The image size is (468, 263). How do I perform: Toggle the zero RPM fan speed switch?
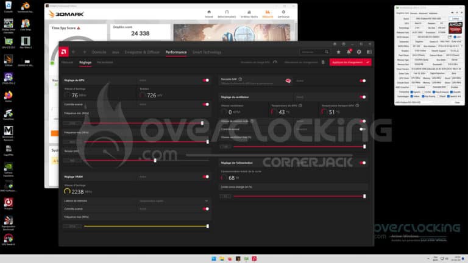click(363, 121)
